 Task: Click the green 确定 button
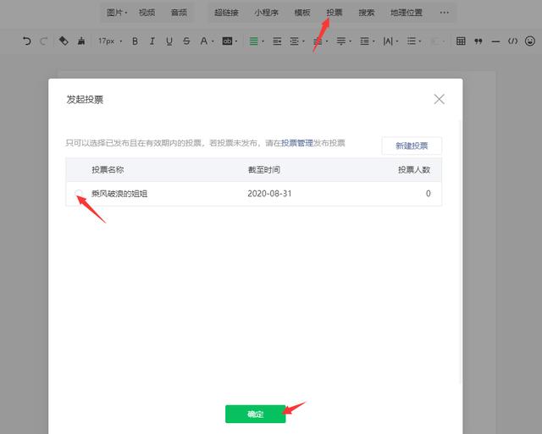tap(255, 415)
